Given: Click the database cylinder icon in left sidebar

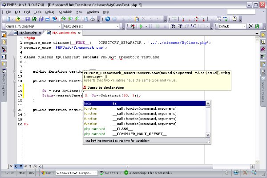Looking at the screenshot, I should 4,57.
